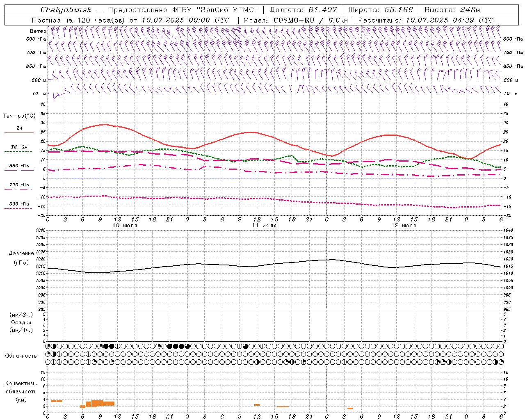
Task: Click the tallest orange convective cloud bar
Action: pos(97,403)
